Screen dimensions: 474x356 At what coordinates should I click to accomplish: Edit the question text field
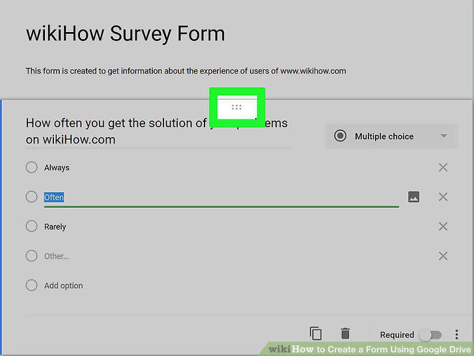click(x=158, y=132)
